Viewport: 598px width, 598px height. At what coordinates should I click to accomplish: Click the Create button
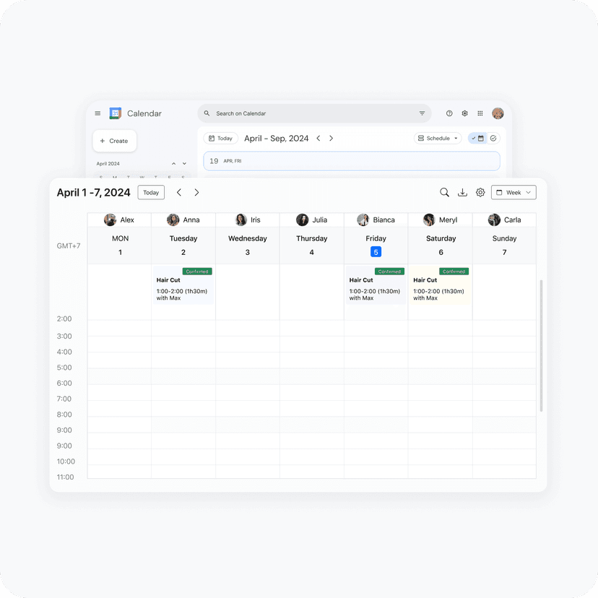(x=115, y=141)
